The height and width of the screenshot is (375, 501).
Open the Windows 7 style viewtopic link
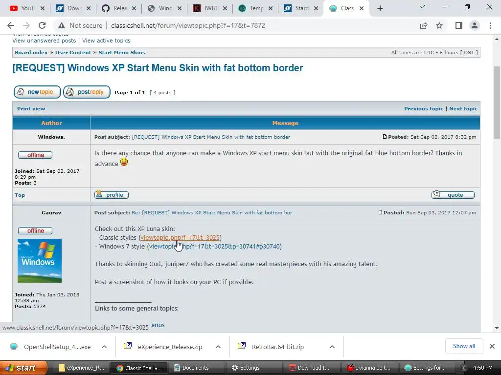tap(214, 247)
